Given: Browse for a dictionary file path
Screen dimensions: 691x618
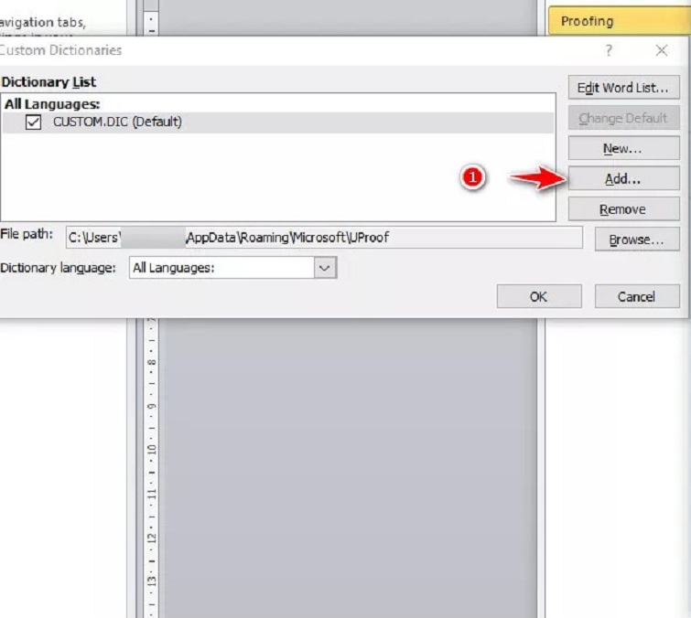Looking at the screenshot, I should click(636, 240).
